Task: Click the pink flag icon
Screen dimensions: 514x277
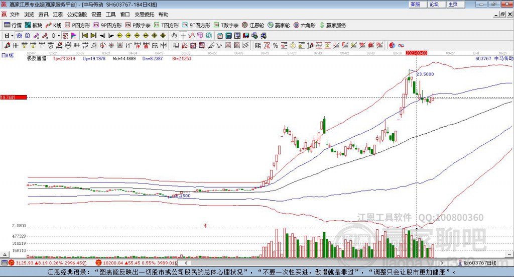Action: (74, 36)
